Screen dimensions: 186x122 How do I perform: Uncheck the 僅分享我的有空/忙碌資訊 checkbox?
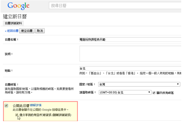(17, 115)
